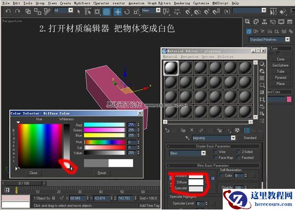Select the Lights category icon
This screenshot has height=210, width=295.
[263, 31]
